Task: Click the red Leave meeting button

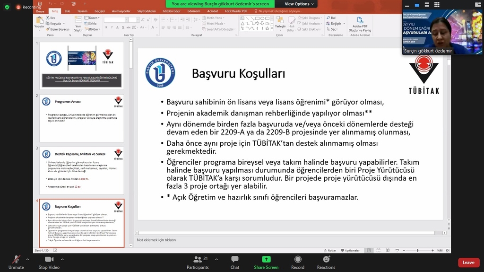Action: click(468, 263)
